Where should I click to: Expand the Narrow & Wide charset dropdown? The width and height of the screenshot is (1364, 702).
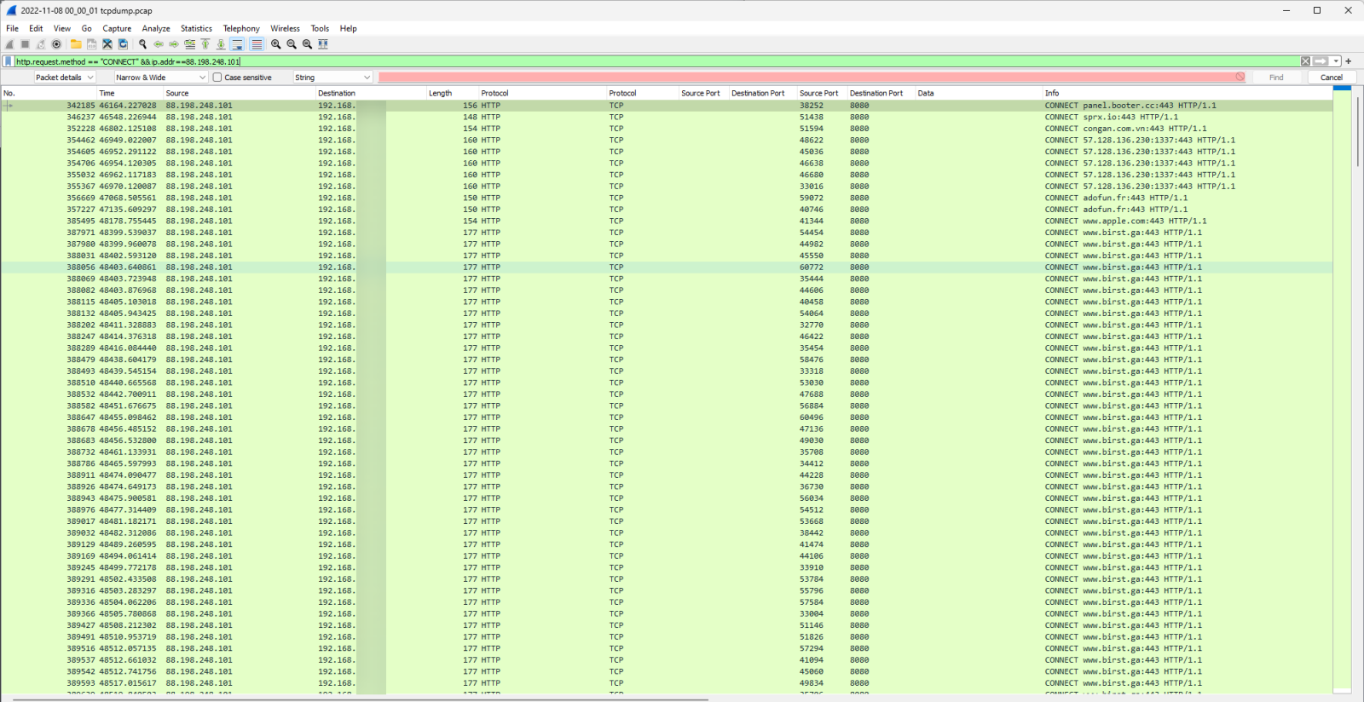click(x=161, y=78)
